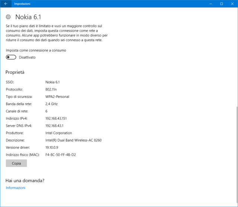Screen dimensions: 238x207
Task: Click the MAC address F4-8C-50-FF-4B-D2
Action: [61, 154]
